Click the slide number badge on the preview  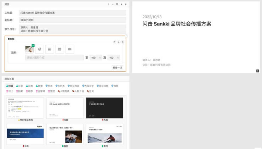[x=258, y=71]
